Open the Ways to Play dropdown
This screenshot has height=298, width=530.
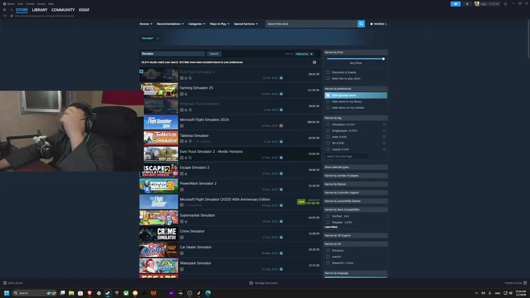[219, 24]
